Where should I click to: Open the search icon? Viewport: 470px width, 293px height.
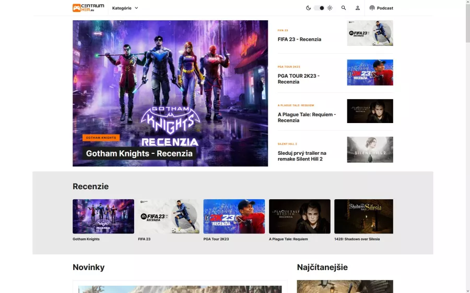344,8
